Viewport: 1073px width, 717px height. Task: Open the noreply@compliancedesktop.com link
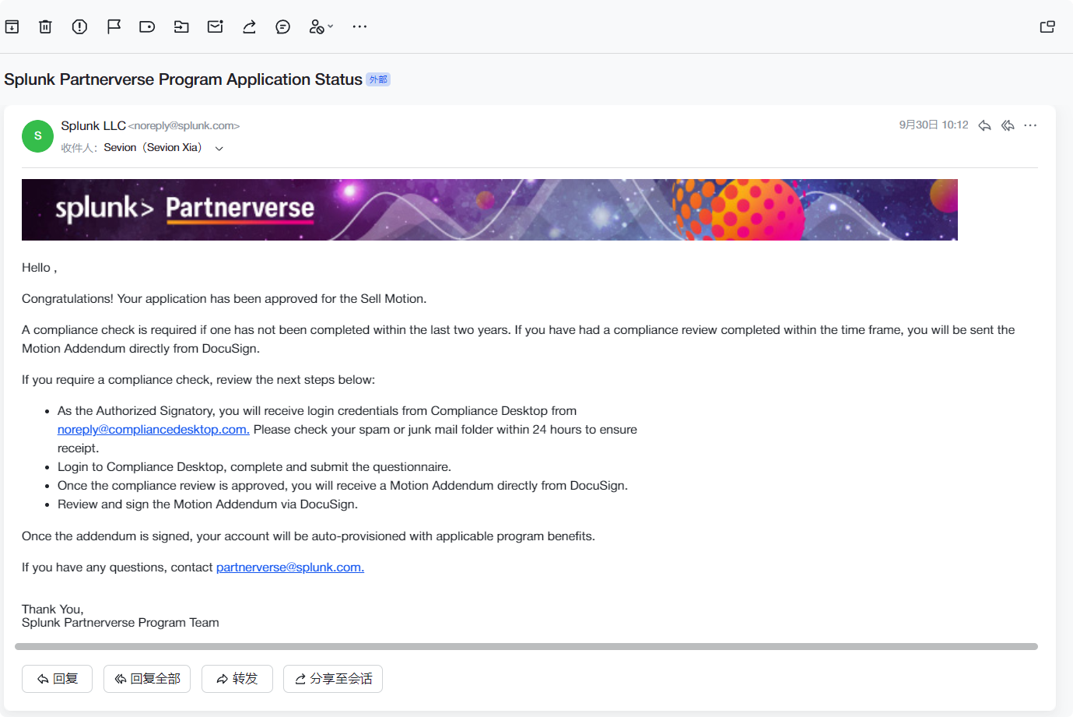[x=153, y=430]
